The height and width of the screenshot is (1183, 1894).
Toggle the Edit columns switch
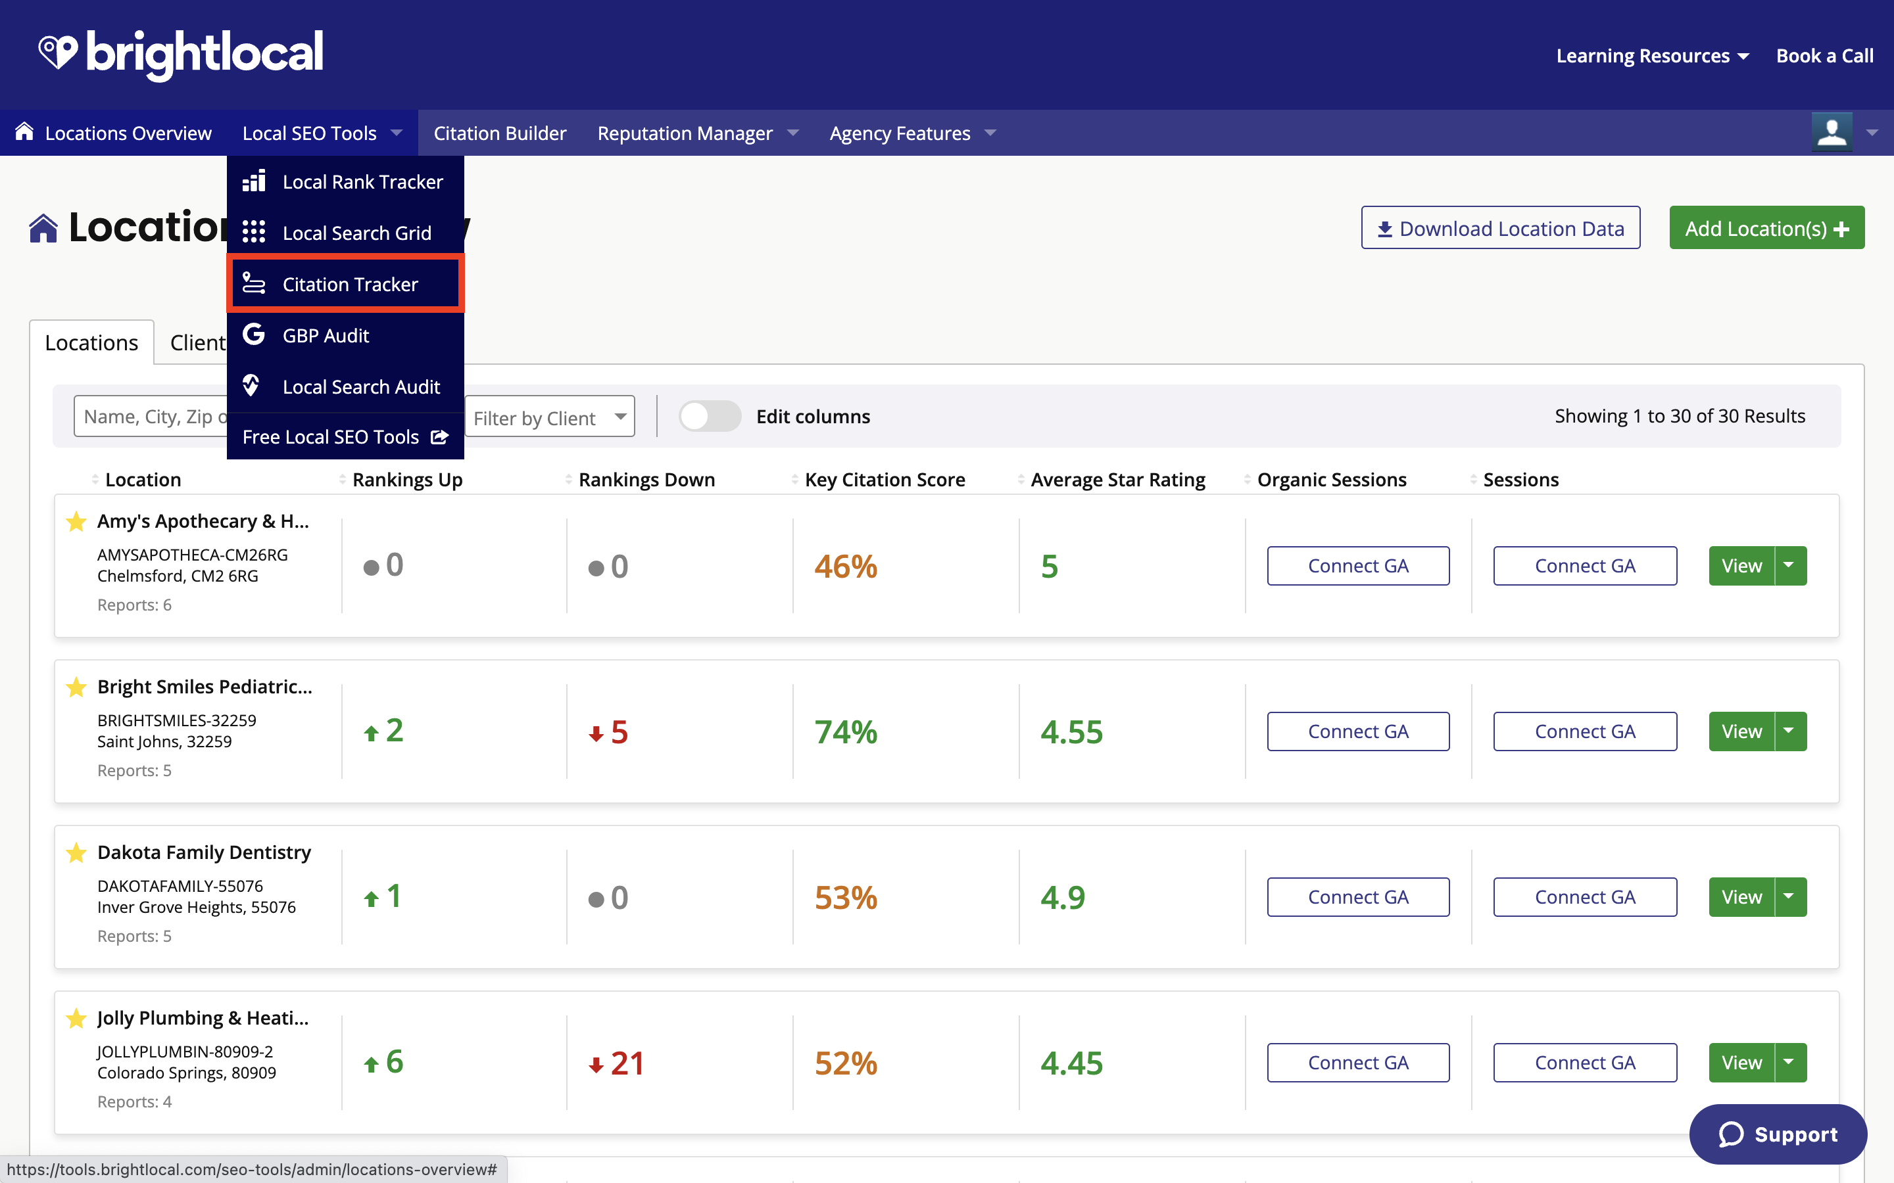pos(708,415)
